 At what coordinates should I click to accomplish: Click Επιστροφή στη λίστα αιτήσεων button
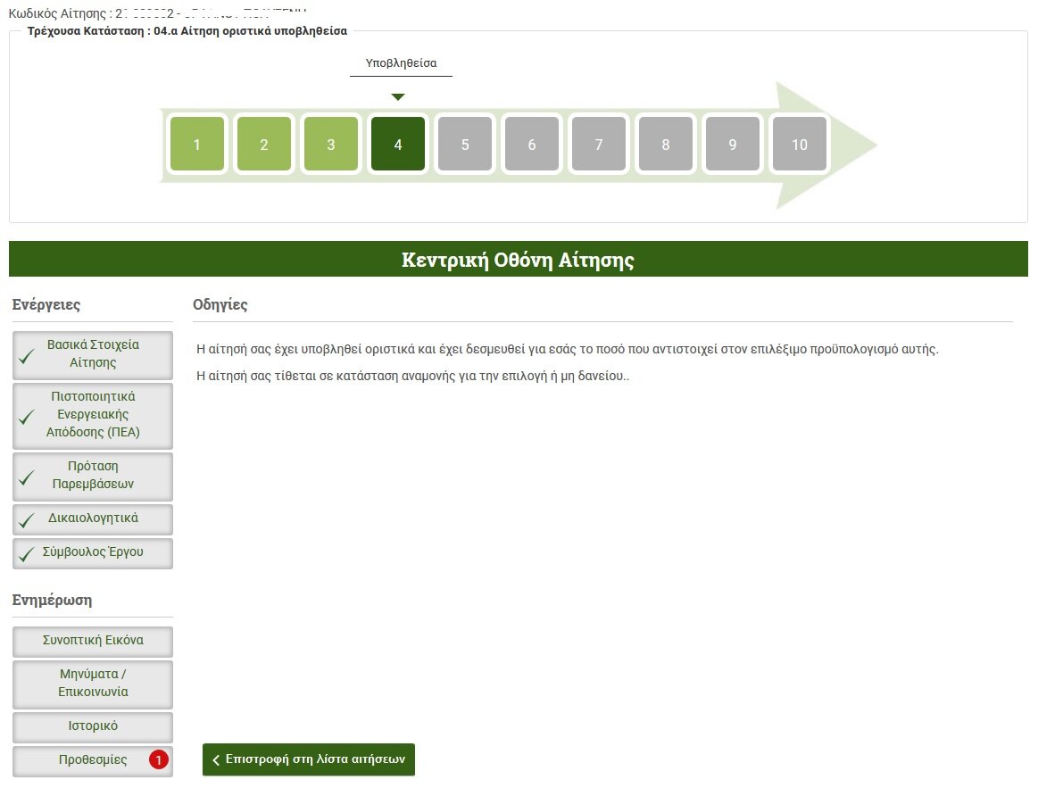tap(309, 759)
